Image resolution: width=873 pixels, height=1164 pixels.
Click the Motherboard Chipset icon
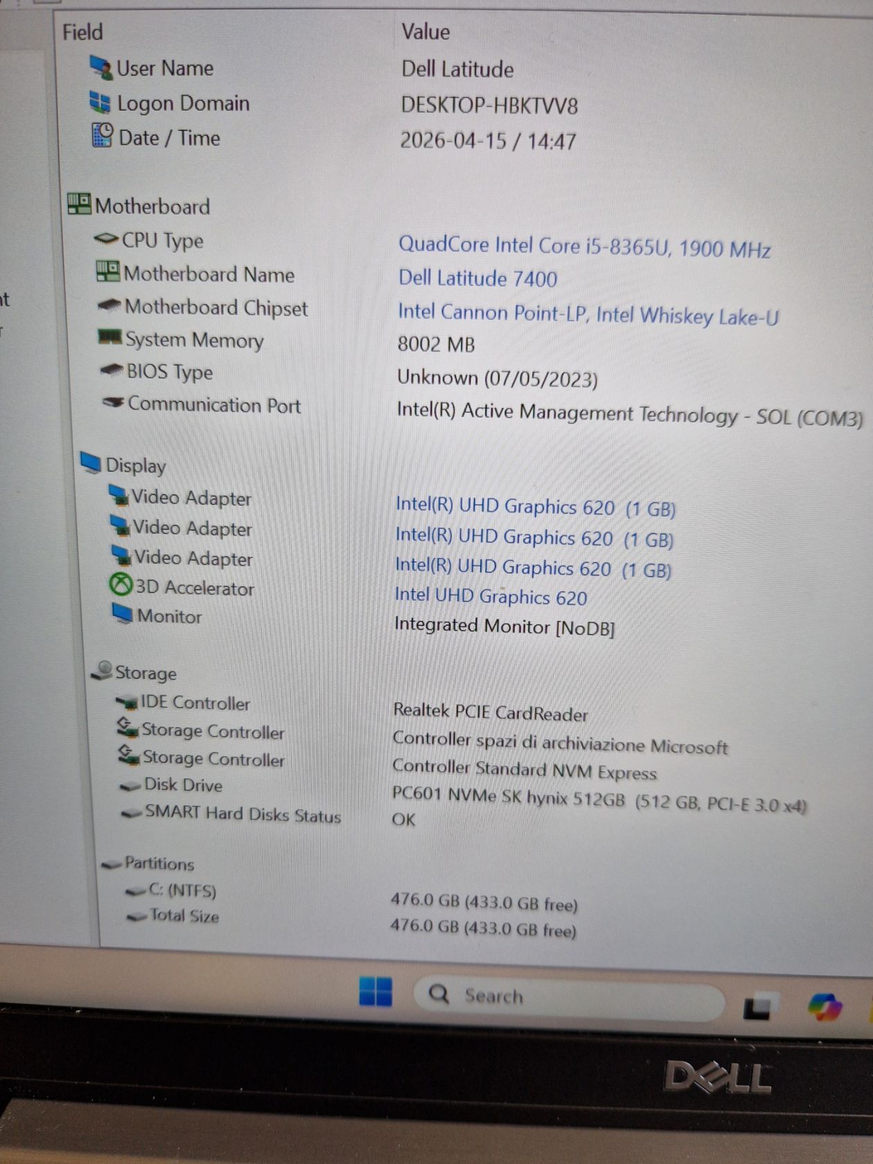[x=109, y=305]
